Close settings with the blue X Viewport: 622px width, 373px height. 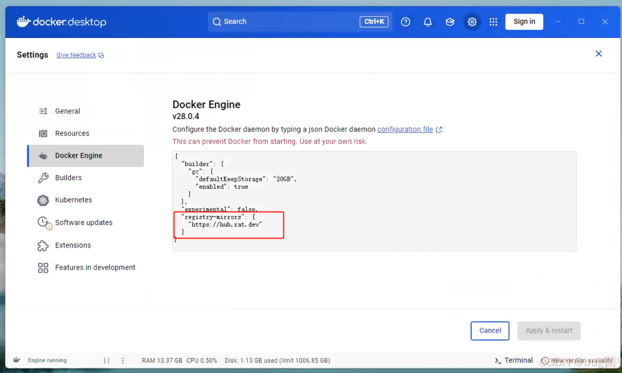point(598,54)
